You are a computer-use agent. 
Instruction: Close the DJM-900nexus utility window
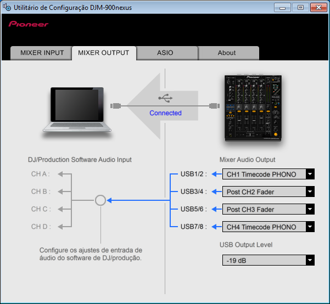(318, 8)
